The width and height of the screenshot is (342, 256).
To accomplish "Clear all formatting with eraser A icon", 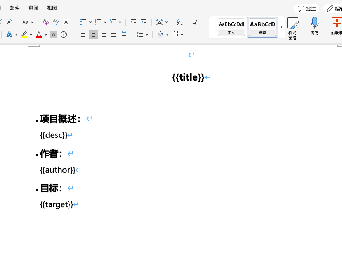I will (45, 22).
